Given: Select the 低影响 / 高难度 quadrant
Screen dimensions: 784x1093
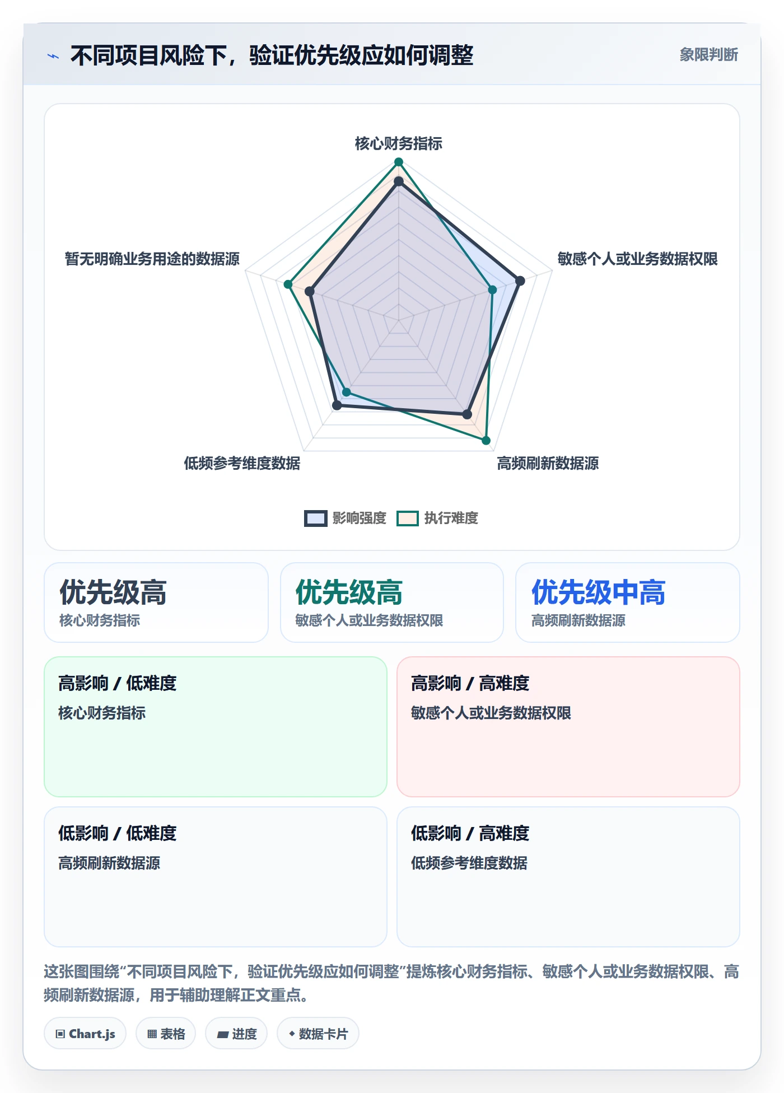Looking at the screenshot, I should [568, 877].
